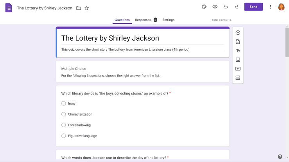
Task: Add a new question with plus icon
Action: tap(238, 33)
